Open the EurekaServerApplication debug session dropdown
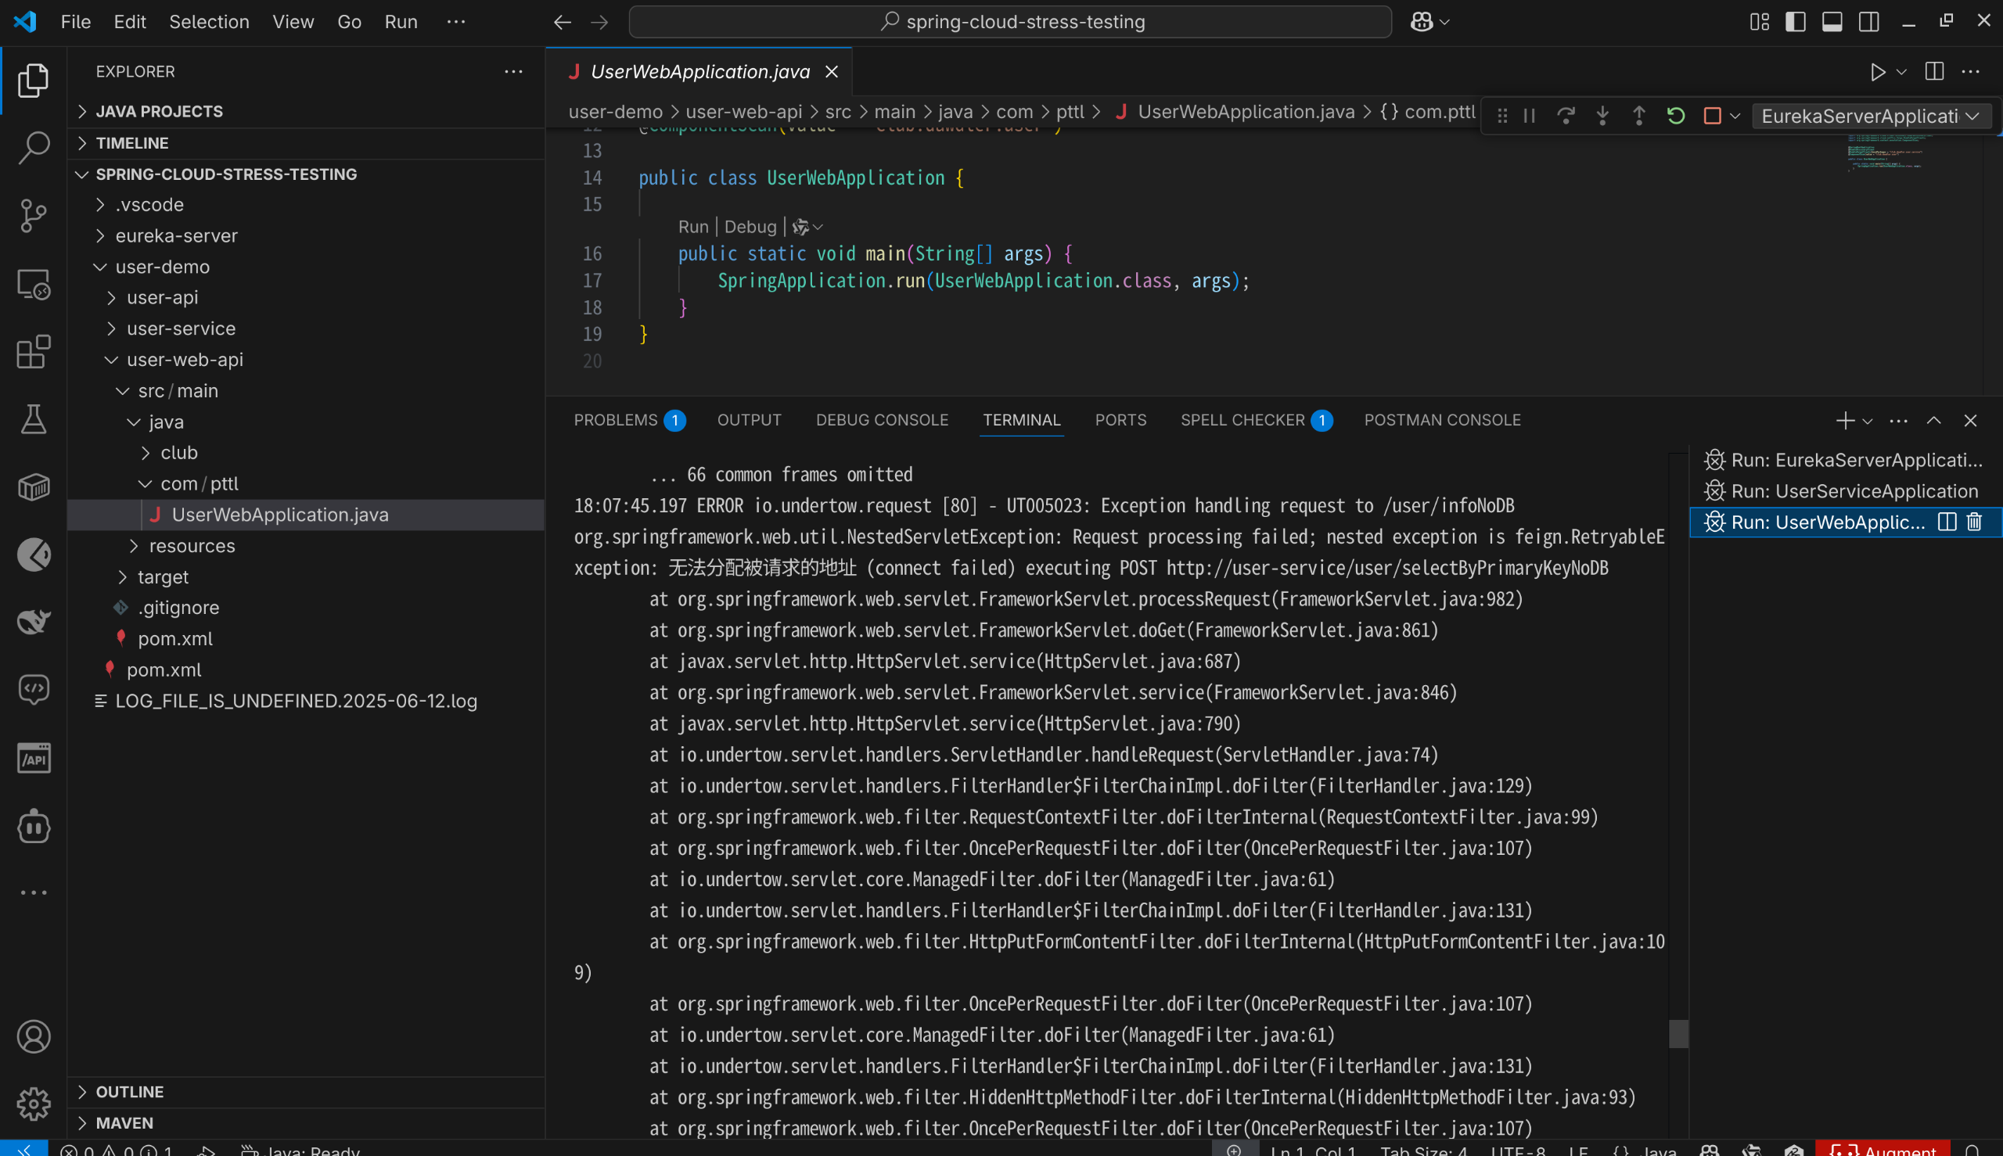Image resolution: width=2003 pixels, height=1156 pixels. 1868,116
